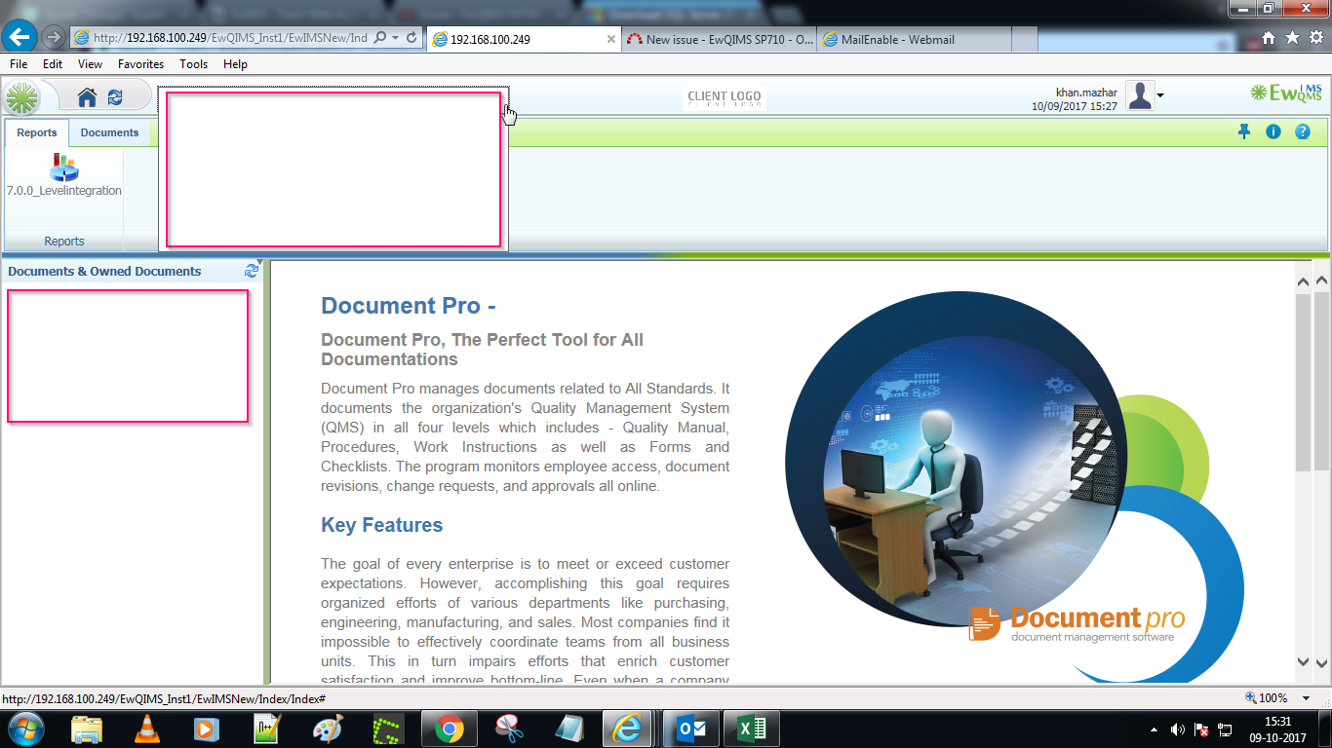The height and width of the screenshot is (748, 1332).
Task: Click the browser forward arrow
Action: pyautogui.click(x=54, y=37)
